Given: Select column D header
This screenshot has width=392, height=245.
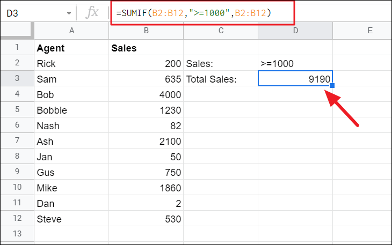Looking at the screenshot, I should point(295,31).
